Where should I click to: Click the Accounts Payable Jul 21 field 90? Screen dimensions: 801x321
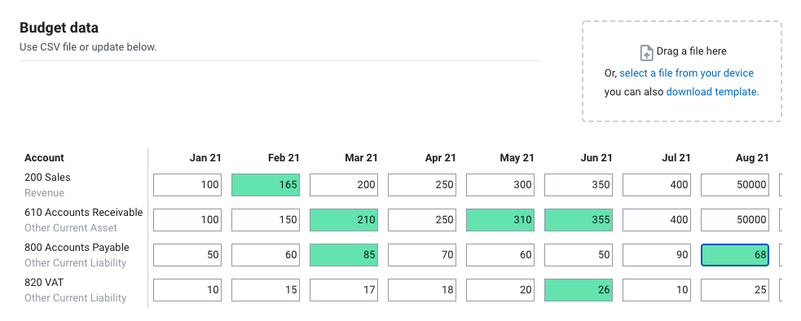click(657, 254)
